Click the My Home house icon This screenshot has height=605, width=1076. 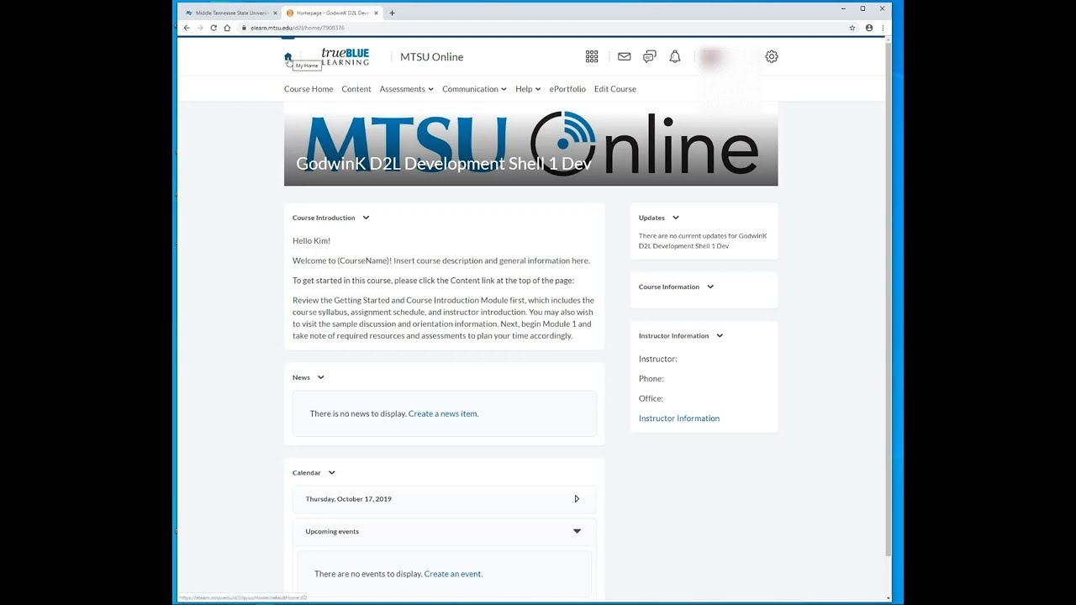click(x=288, y=56)
